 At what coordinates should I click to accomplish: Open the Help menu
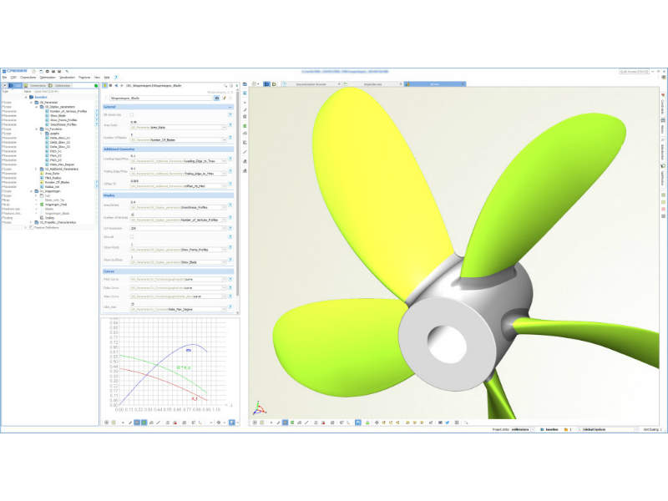tap(107, 78)
